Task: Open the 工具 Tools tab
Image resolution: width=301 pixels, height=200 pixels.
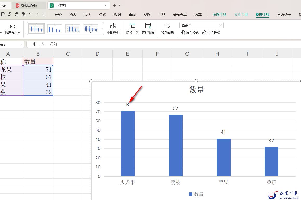Action: coord(162,15)
